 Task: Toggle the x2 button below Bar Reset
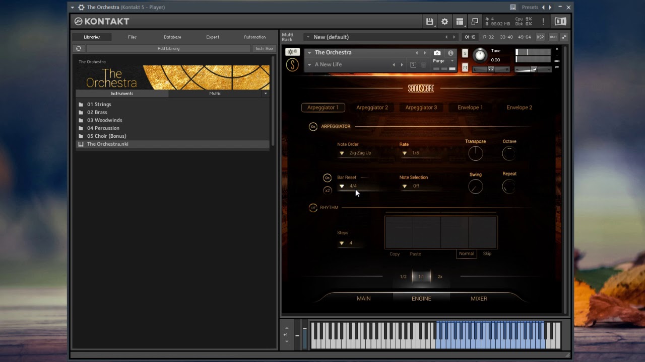click(327, 191)
